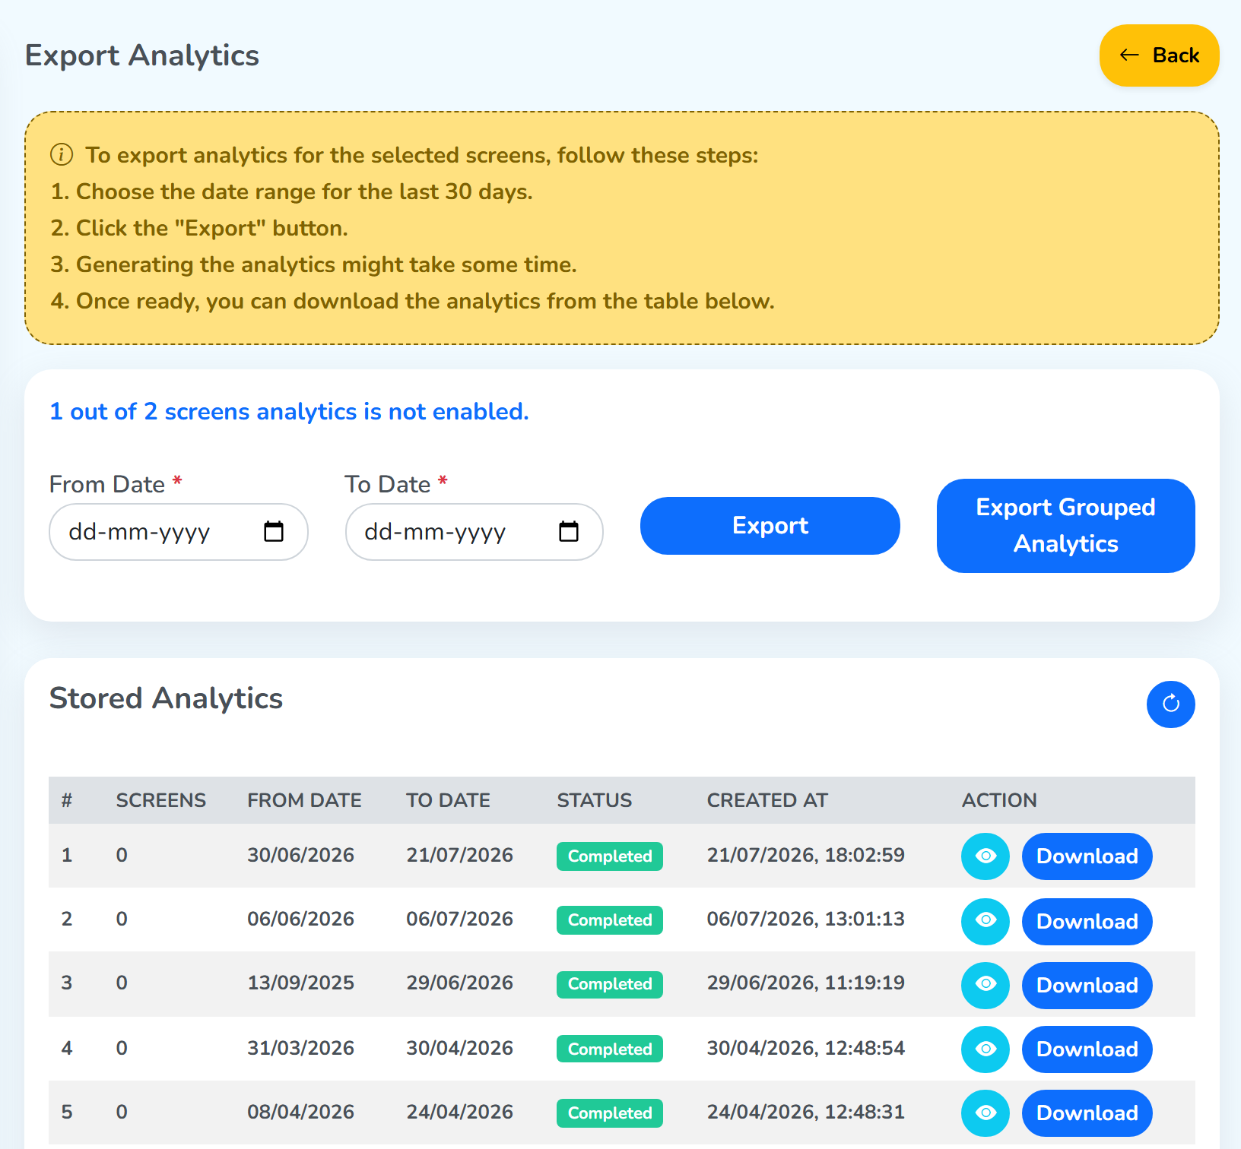Click the CREATED AT column header
The width and height of the screenshot is (1241, 1149).
coord(767,800)
